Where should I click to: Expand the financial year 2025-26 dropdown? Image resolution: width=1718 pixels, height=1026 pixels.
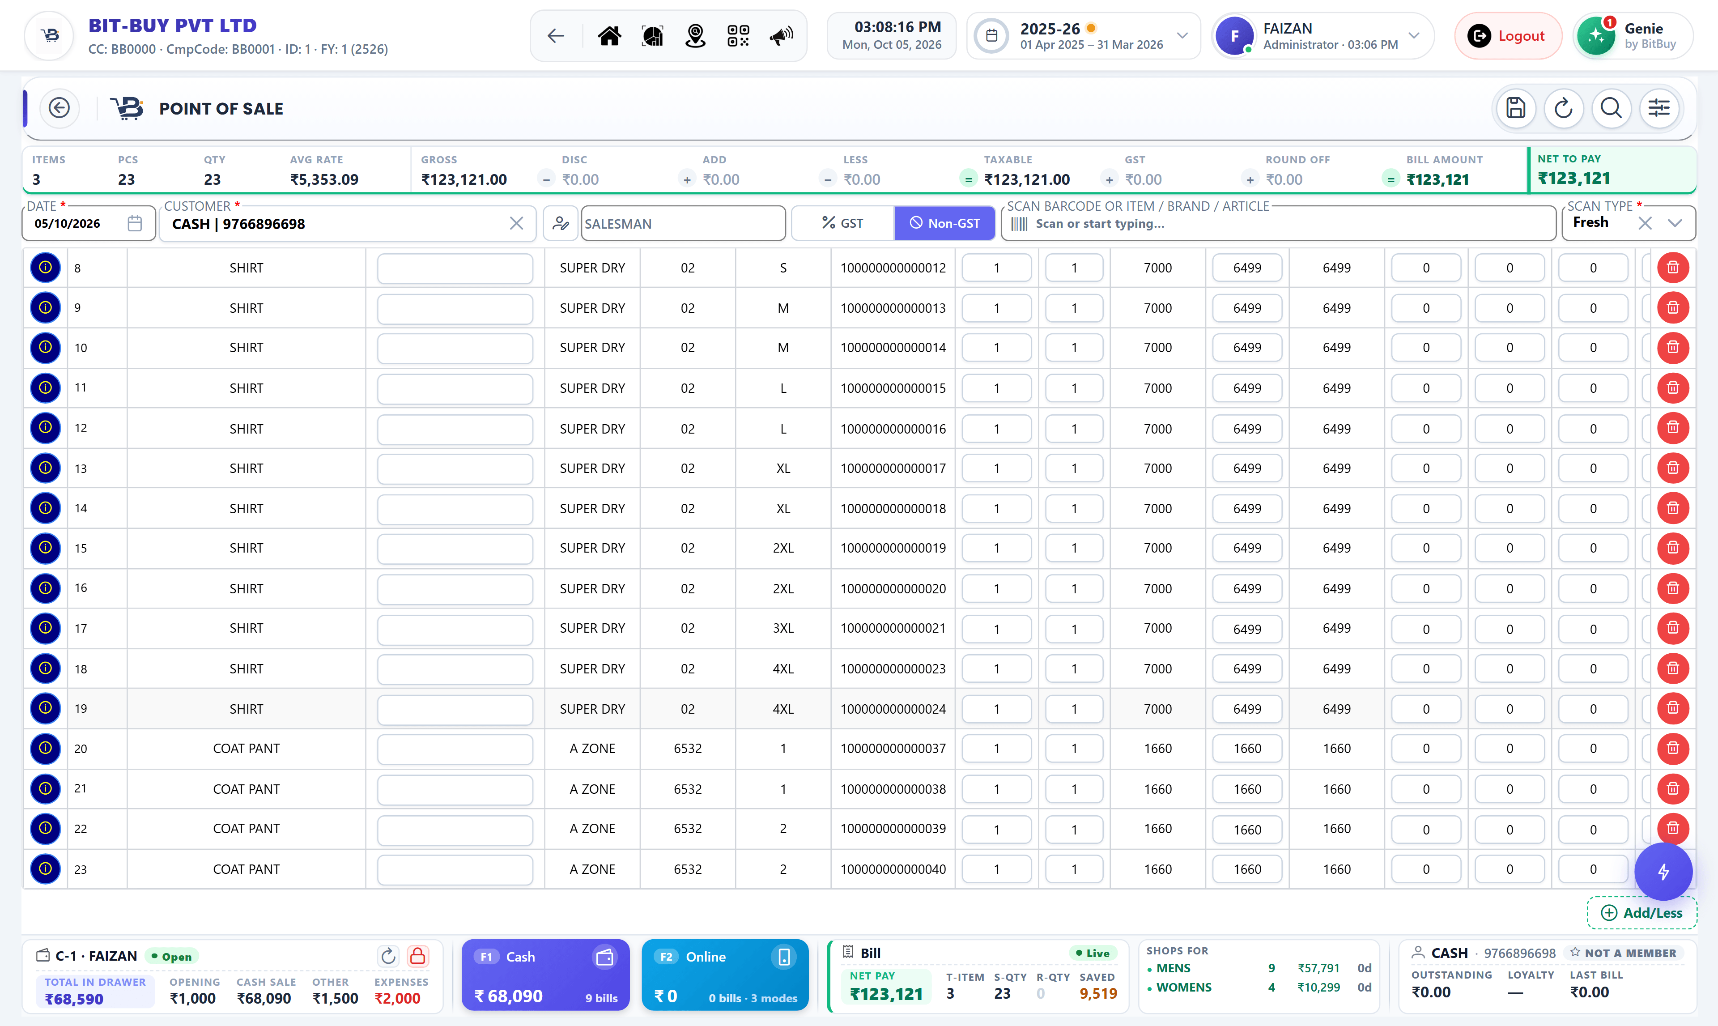pyautogui.click(x=1182, y=35)
